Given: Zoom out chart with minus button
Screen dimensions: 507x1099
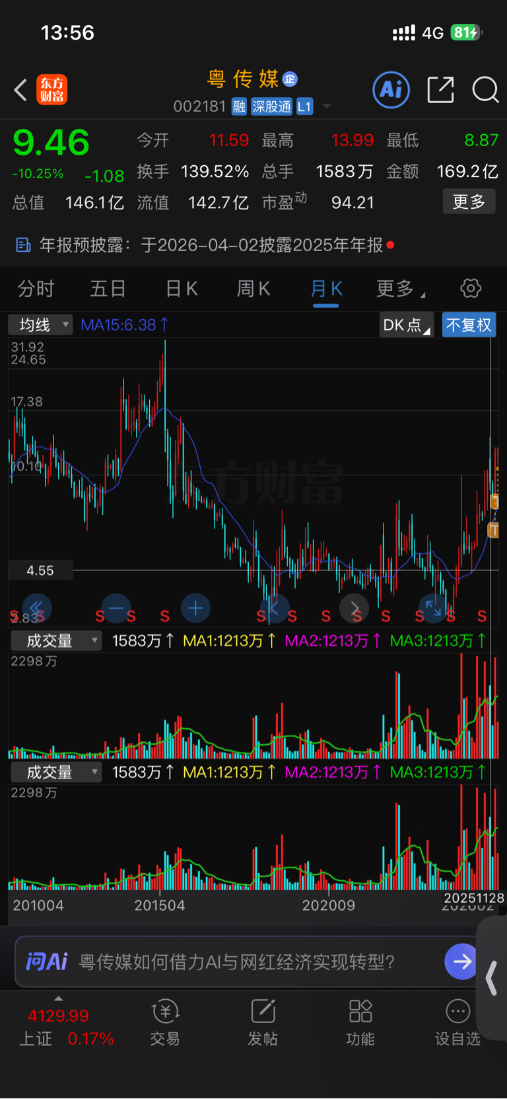Looking at the screenshot, I should 116,608.
